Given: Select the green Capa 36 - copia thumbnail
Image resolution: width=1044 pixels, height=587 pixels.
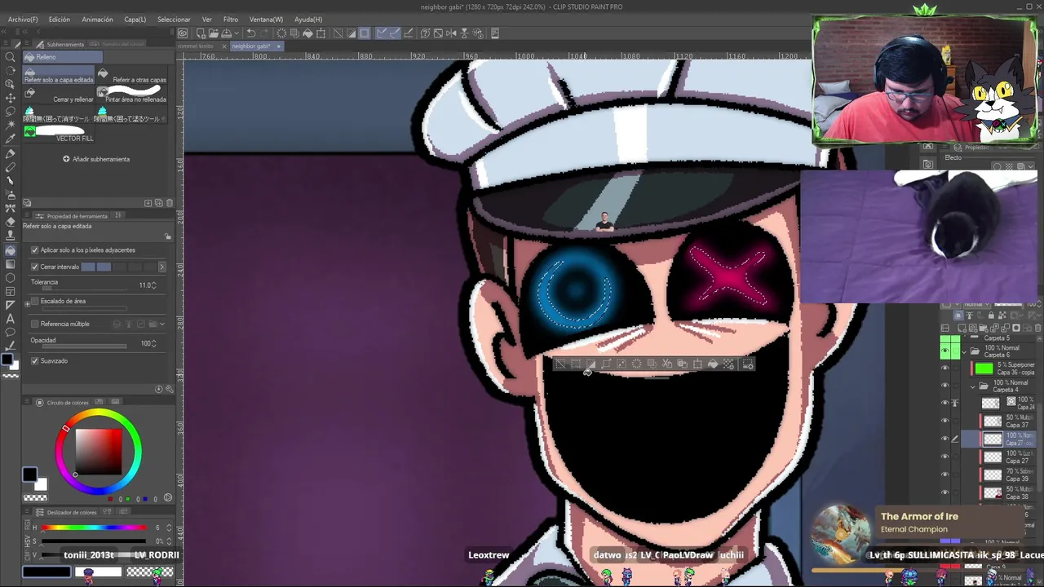Looking at the screenshot, I should pos(984,369).
